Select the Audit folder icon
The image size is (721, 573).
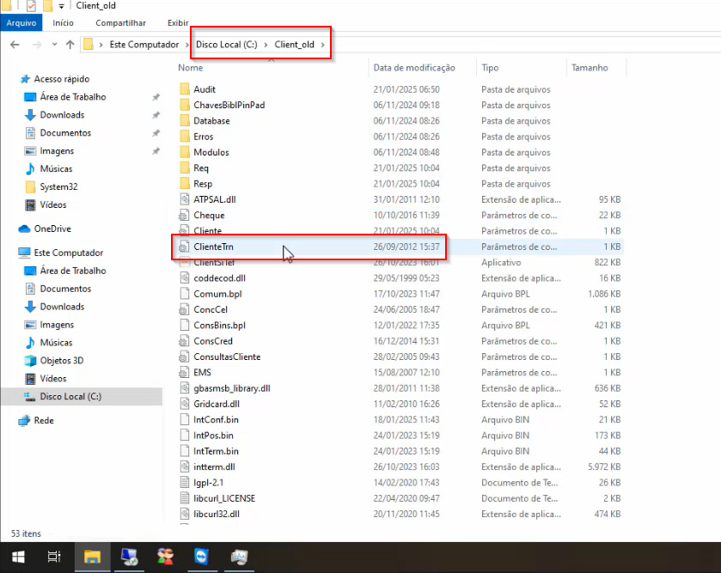pos(185,89)
